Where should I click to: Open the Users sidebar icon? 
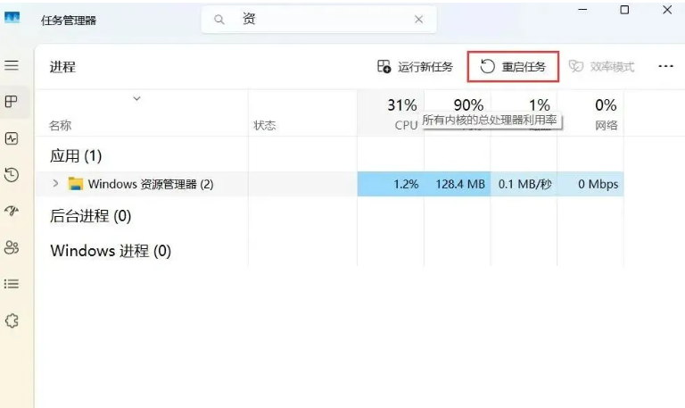pyautogui.click(x=12, y=247)
